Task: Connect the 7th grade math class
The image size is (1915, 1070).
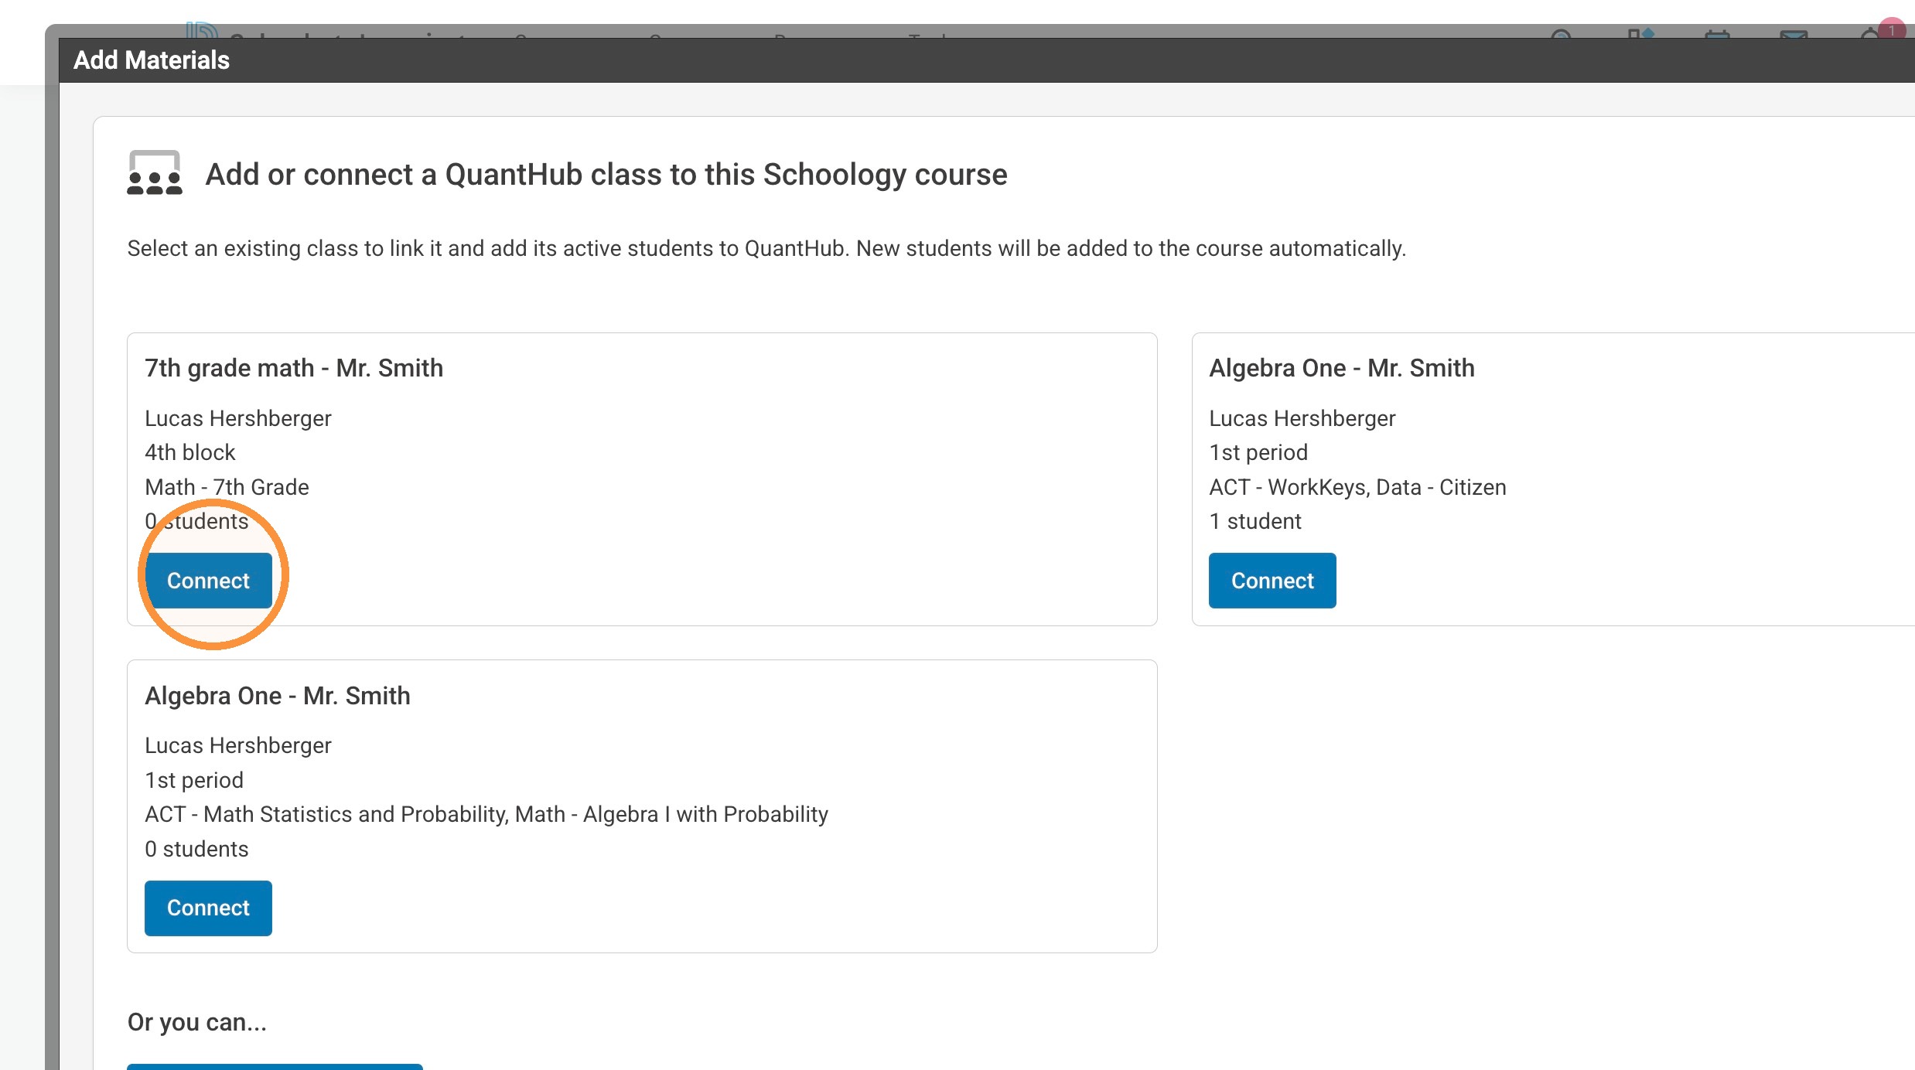Action: [208, 581]
